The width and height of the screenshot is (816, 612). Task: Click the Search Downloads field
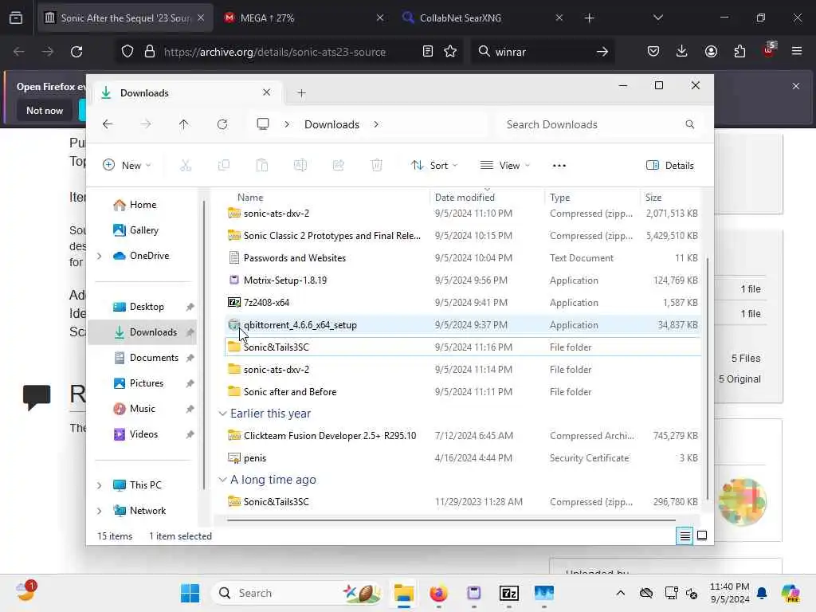click(598, 124)
